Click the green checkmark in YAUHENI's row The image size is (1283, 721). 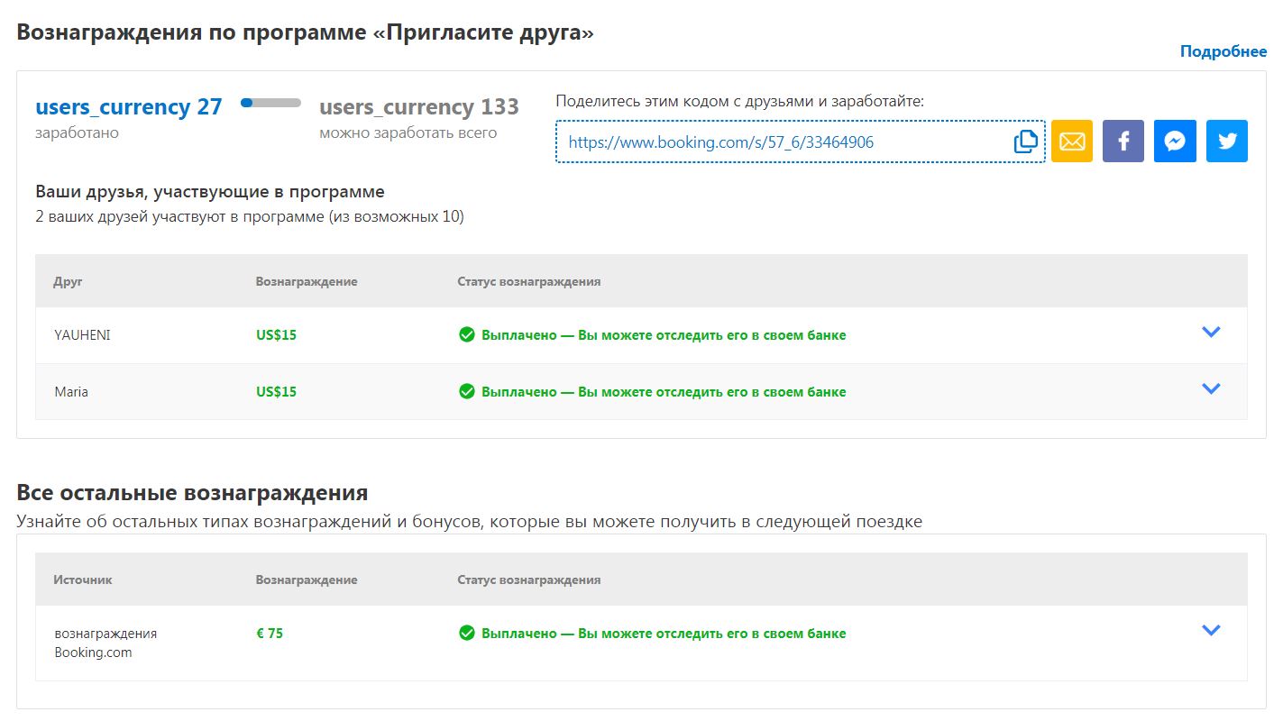pos(467,335)
